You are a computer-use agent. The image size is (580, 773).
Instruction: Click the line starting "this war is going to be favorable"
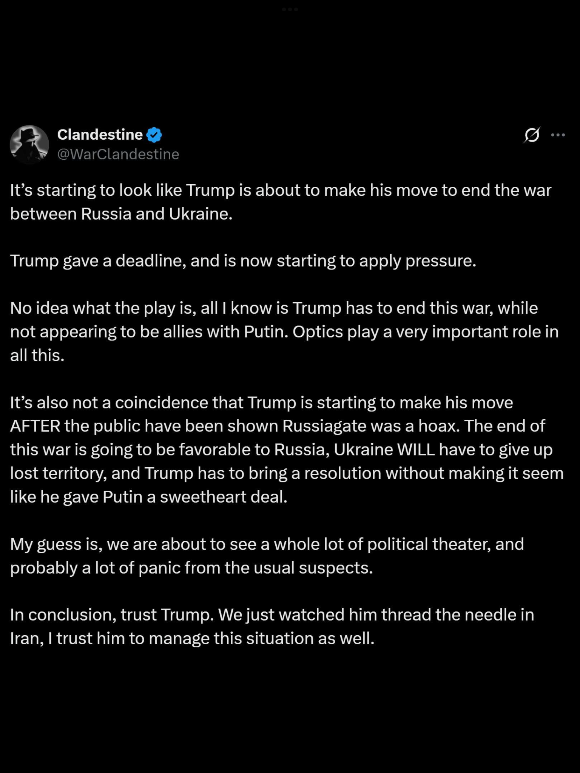pyautogui.click(x=281, y=450)
